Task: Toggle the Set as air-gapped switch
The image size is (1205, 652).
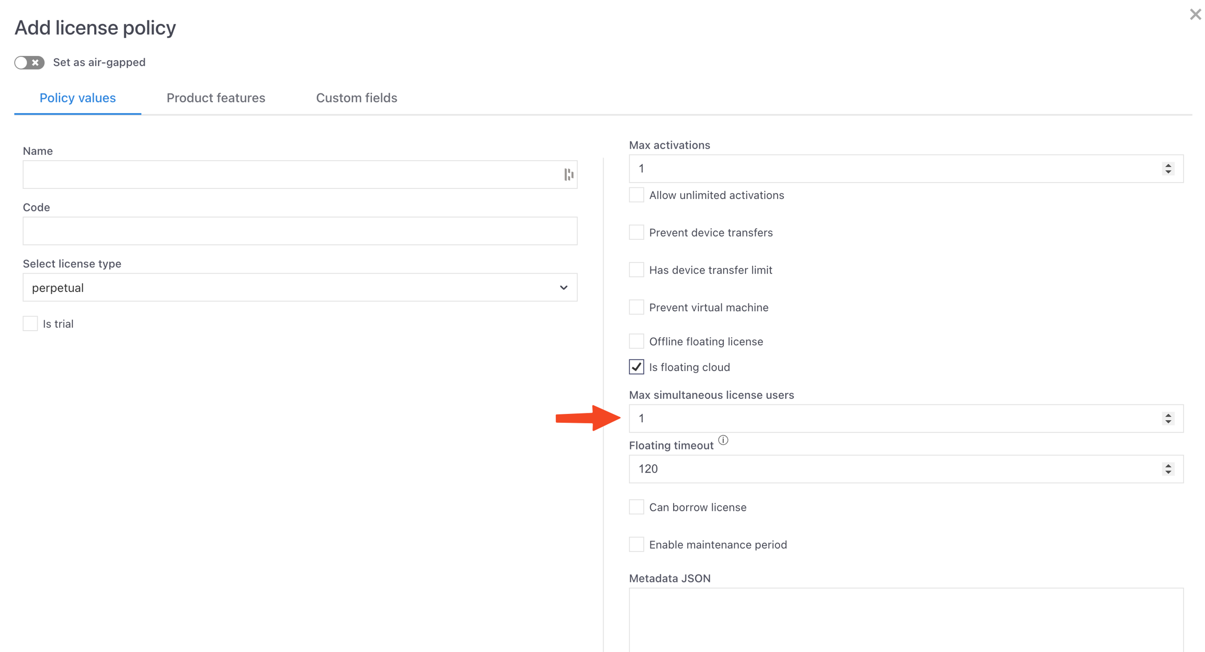Action: [x=29, y=63]
